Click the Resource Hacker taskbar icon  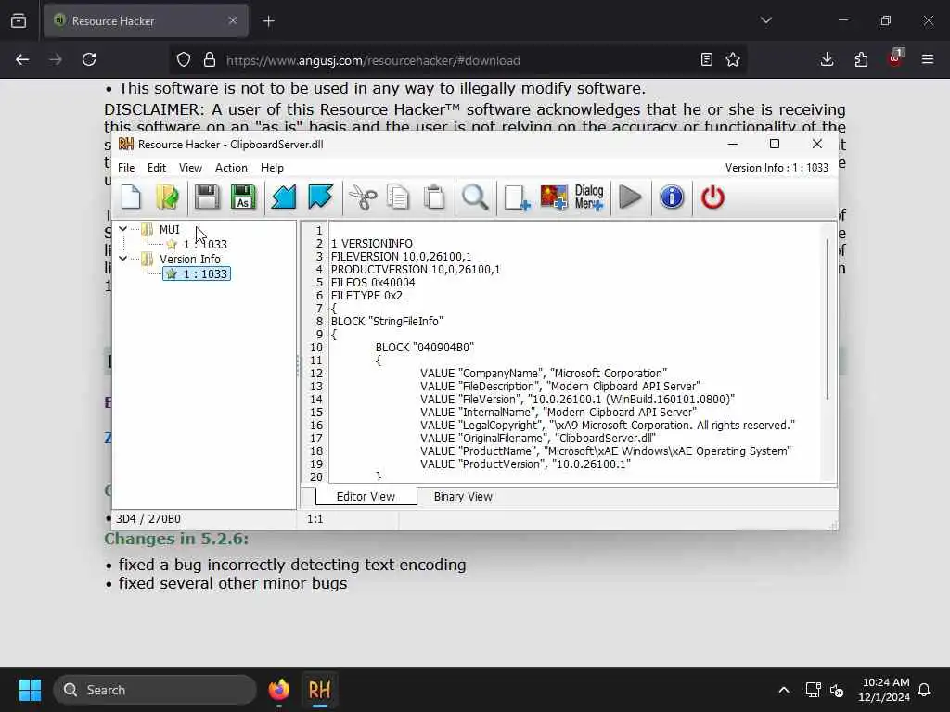319,690
